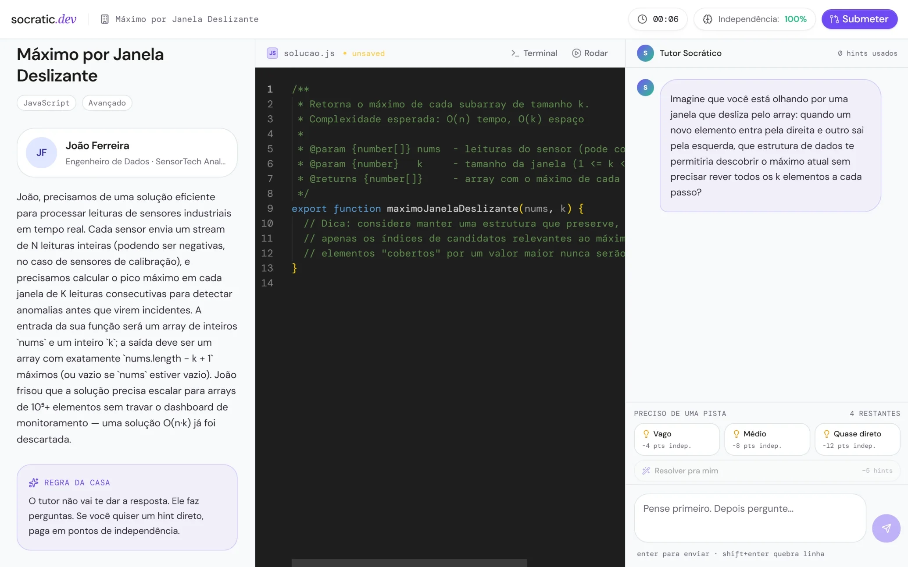
Task: Request the Vago hint
Action: [x=677, y=439]
